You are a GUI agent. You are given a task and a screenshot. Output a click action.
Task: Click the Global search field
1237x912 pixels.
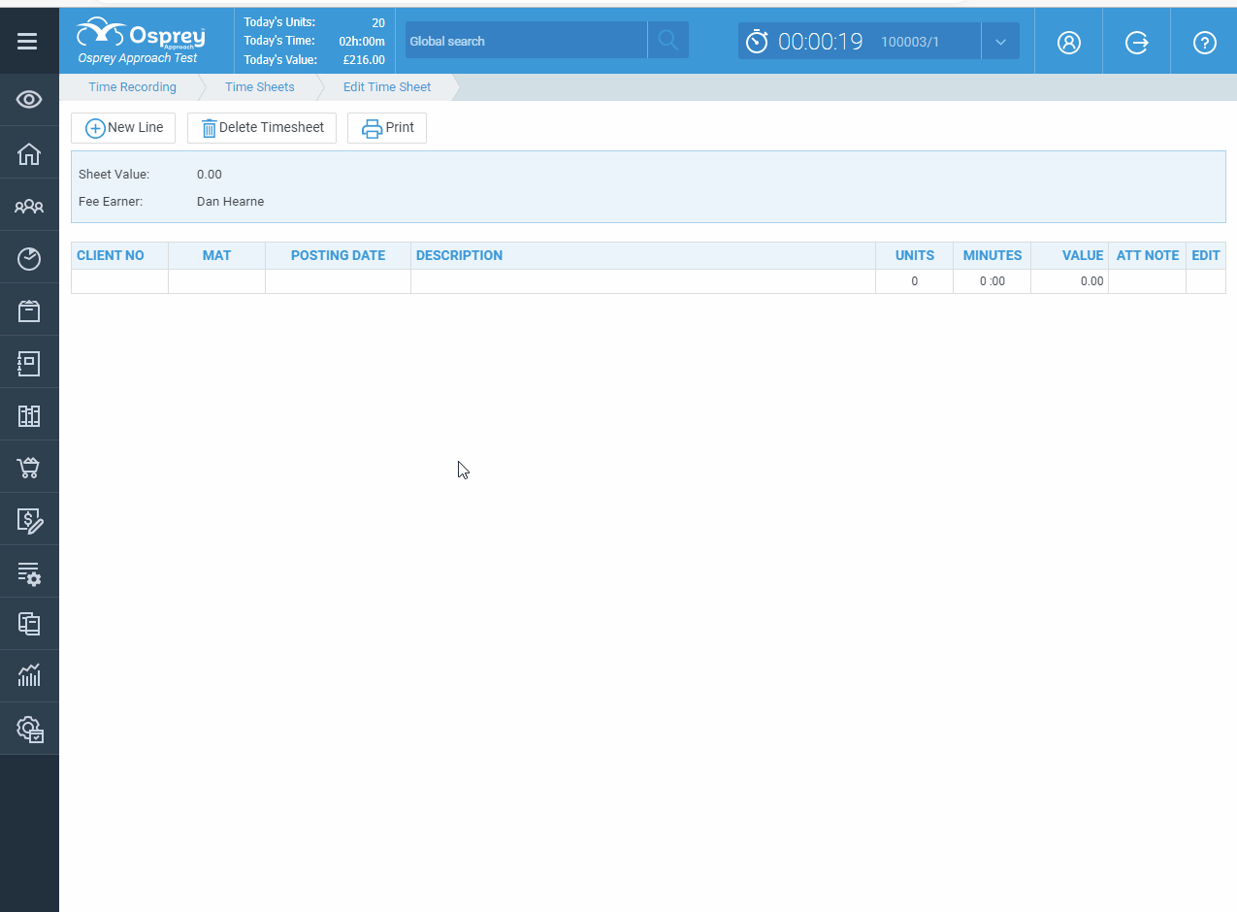pyautogui.click(x=526, y=41)
